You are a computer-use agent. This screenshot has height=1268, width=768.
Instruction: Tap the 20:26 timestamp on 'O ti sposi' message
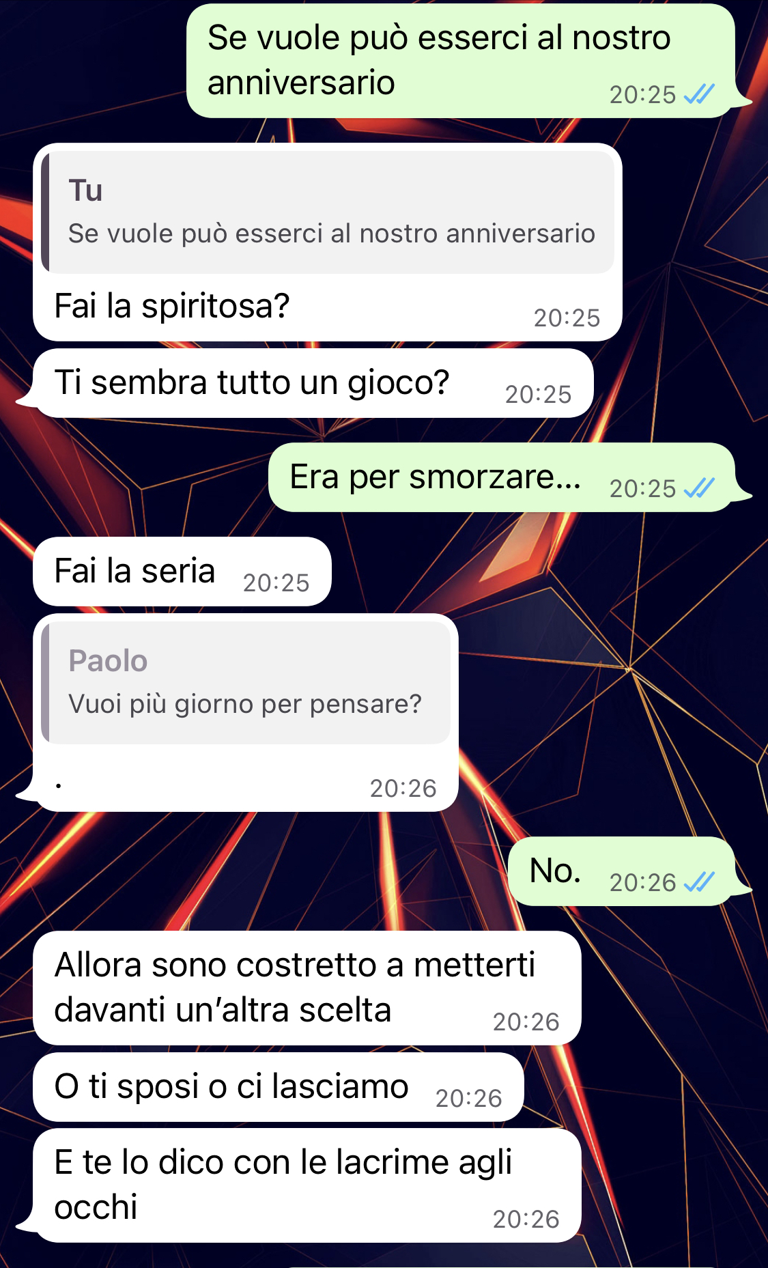[x=468, y=1098]
